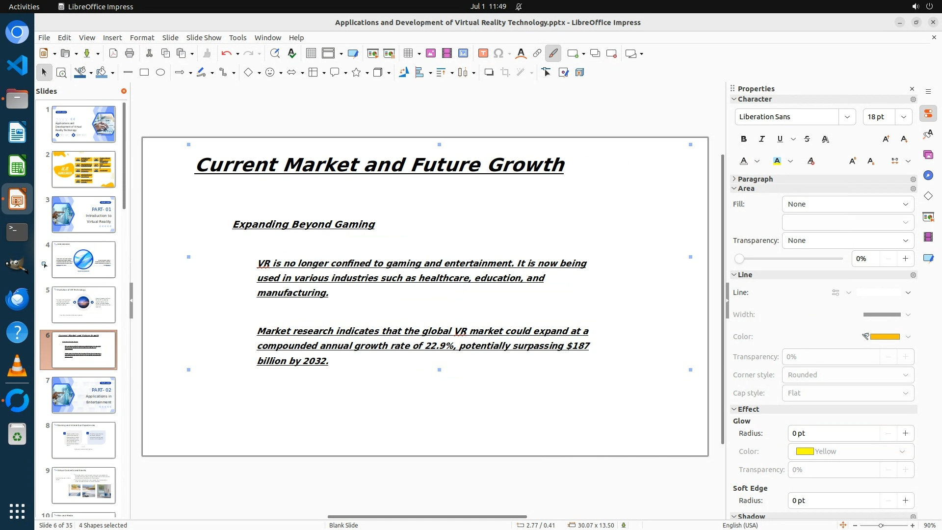Image resolution: width=942 pixels, height=530 pixels.
Task: Select the Rectangle drawing tool
Action: coord(144,73)
